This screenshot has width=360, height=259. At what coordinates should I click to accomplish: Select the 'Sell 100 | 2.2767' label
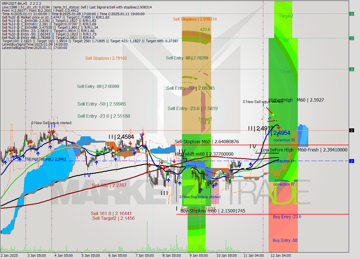(109, 185)
